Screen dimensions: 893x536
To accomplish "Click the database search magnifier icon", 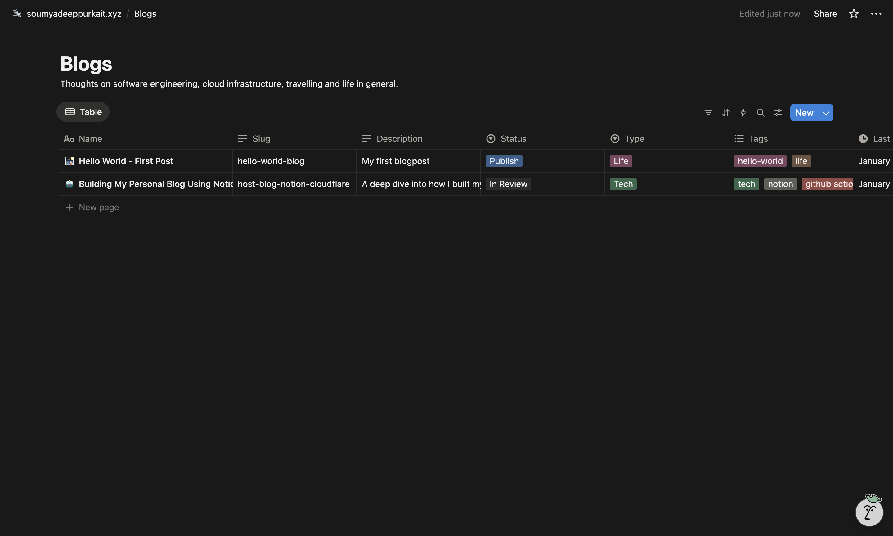I will (x=760, y=113).
